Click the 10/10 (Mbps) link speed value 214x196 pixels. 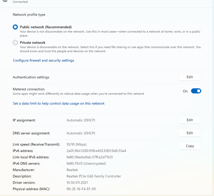click(x=77, y=144)
